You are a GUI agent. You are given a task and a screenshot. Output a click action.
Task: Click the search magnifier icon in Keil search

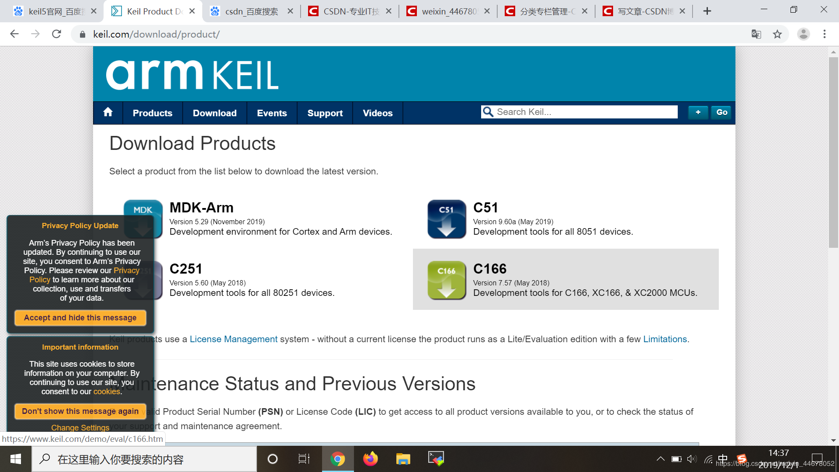point(488,112)
